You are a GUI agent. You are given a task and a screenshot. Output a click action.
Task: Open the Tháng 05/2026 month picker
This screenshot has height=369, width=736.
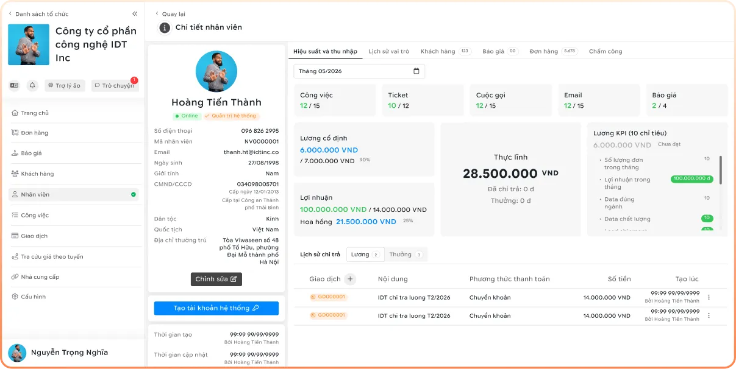[359, 71]
